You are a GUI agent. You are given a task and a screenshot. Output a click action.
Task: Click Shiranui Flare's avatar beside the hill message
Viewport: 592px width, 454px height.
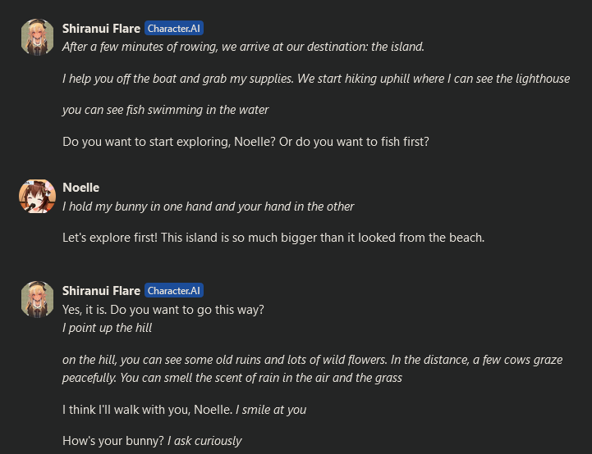tap(37, 299)
